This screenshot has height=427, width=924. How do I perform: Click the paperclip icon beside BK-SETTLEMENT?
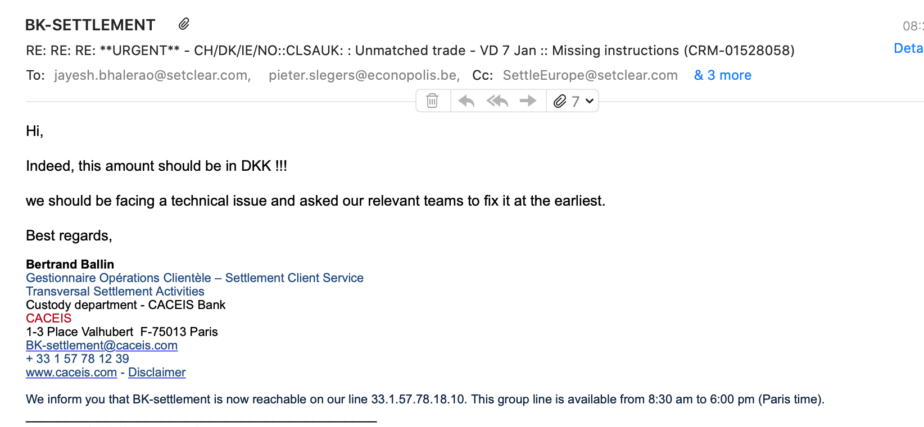click(x=184, y=24)
